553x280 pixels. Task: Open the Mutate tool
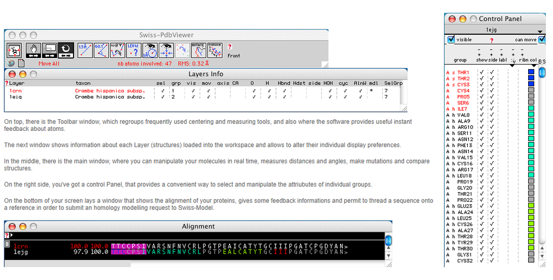click(x=199, y=50)
